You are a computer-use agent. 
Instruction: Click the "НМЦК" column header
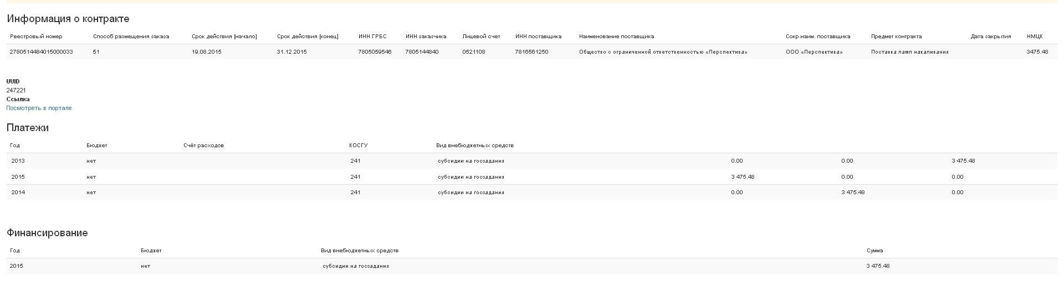(x=1034, y=37)
